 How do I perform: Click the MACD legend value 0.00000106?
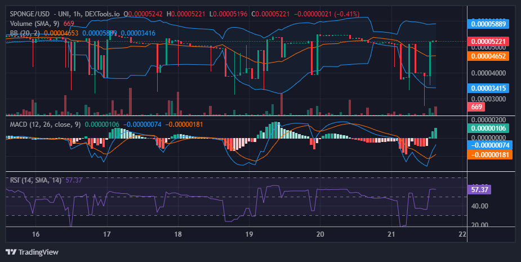click(102, 125)
